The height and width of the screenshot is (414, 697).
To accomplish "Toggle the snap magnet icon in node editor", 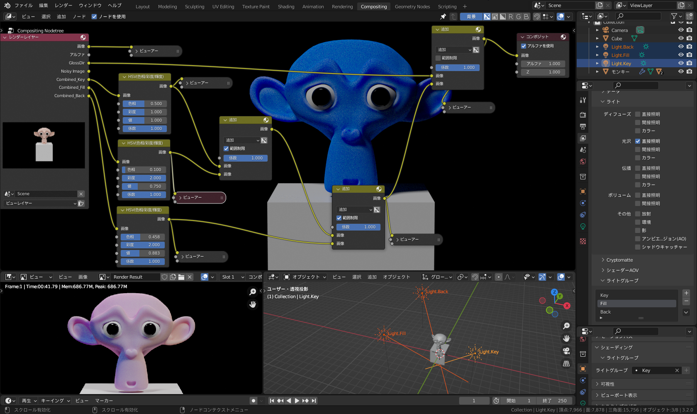I will point(537,17).
